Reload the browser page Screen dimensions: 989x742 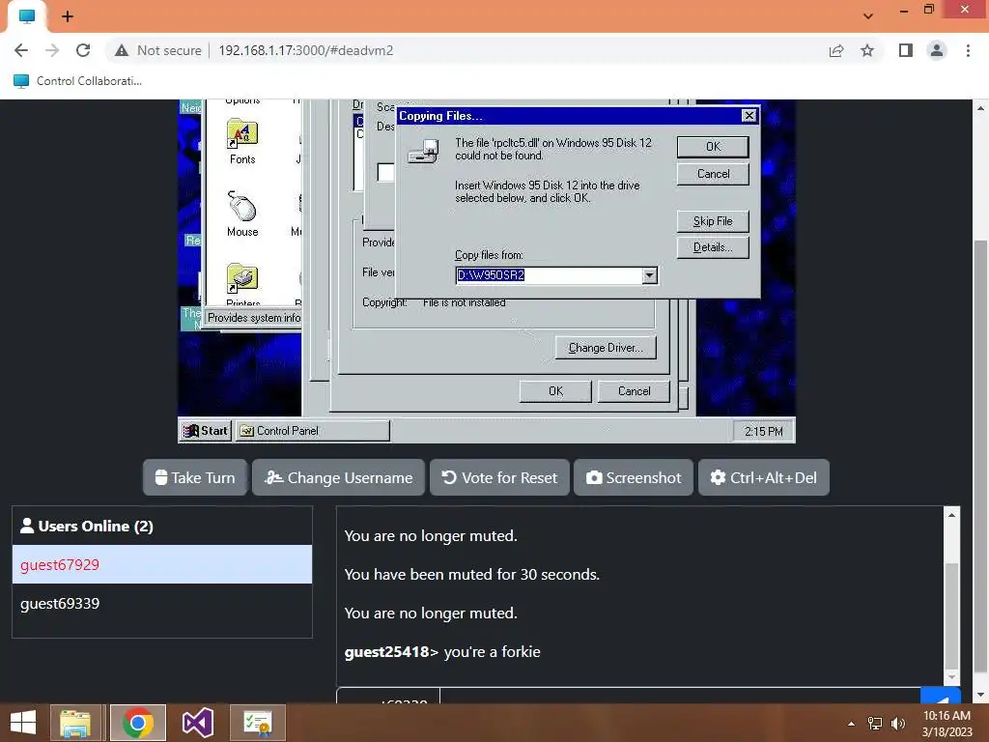[83, 50]
